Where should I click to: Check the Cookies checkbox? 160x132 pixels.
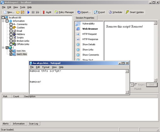click(11, 28)
